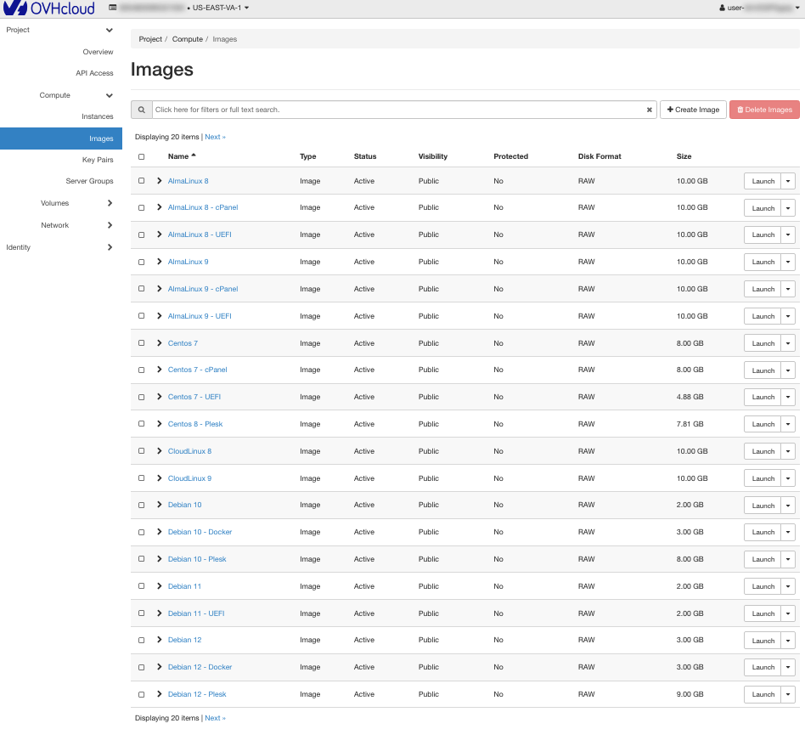Open action dropdown for Debian 11 - UEFI

[788, 613]
